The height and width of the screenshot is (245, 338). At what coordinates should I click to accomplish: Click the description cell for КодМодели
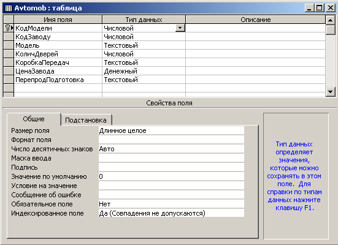coord(255,28)
